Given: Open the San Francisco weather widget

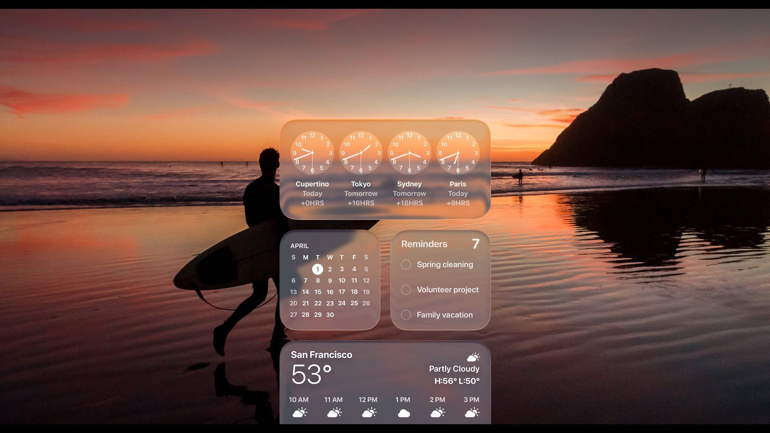Looking at the screenshot, I should (321, 354).
